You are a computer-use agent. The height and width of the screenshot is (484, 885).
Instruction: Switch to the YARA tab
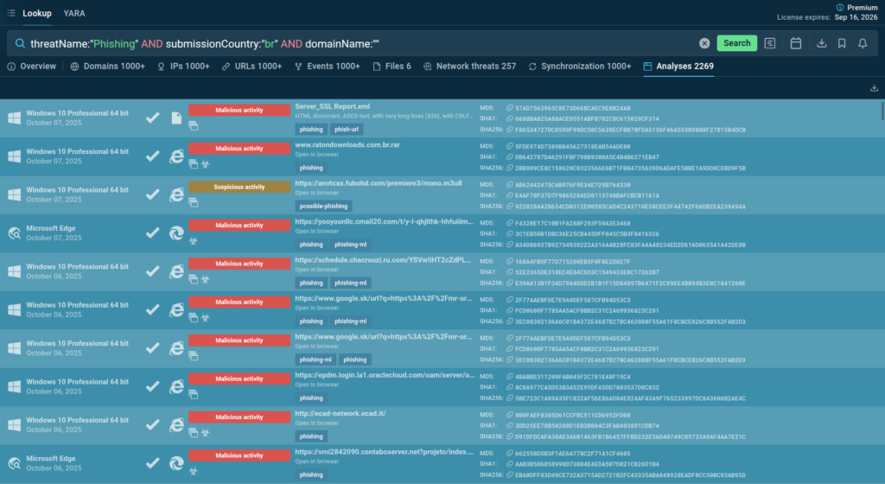coord(74,14)
